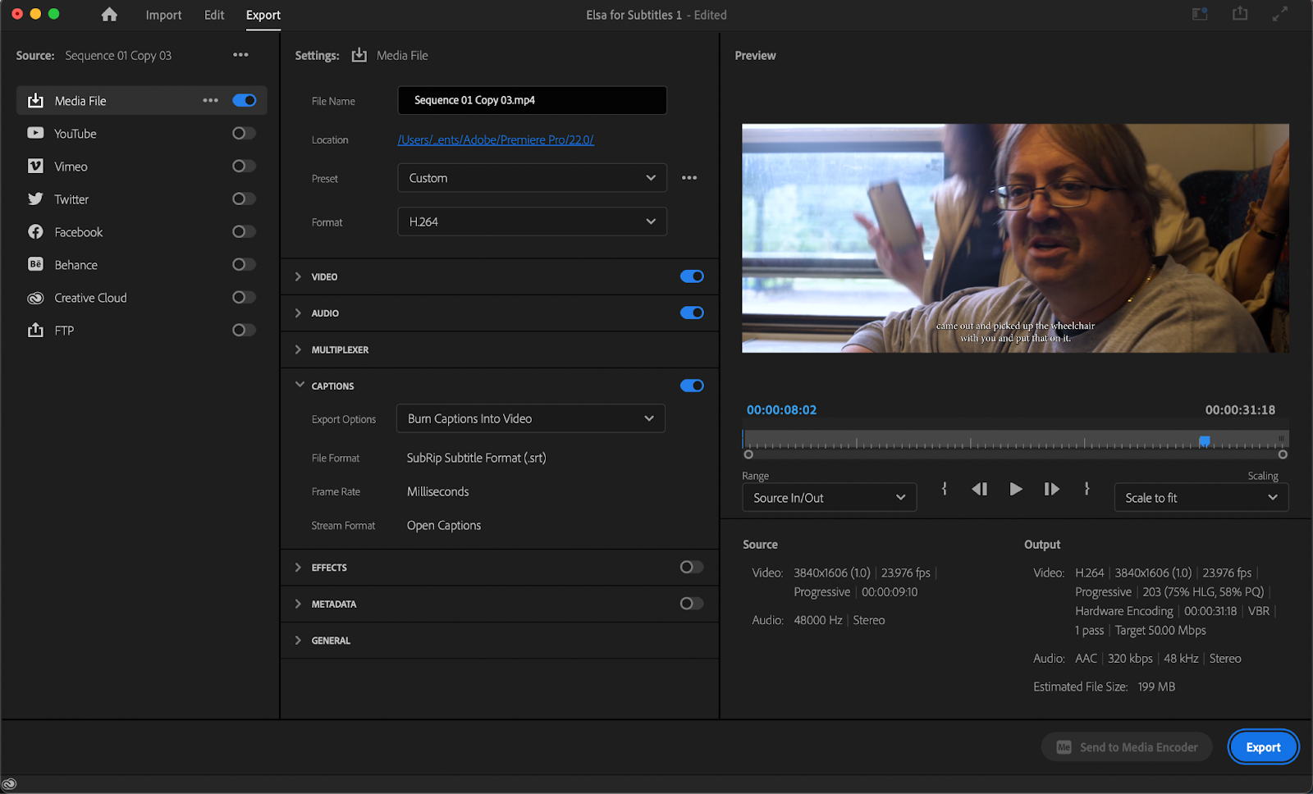Open Export Options Burn Captions dropdown
The height and width of the screenshot is (794, 1313).
tap(531, 418)
